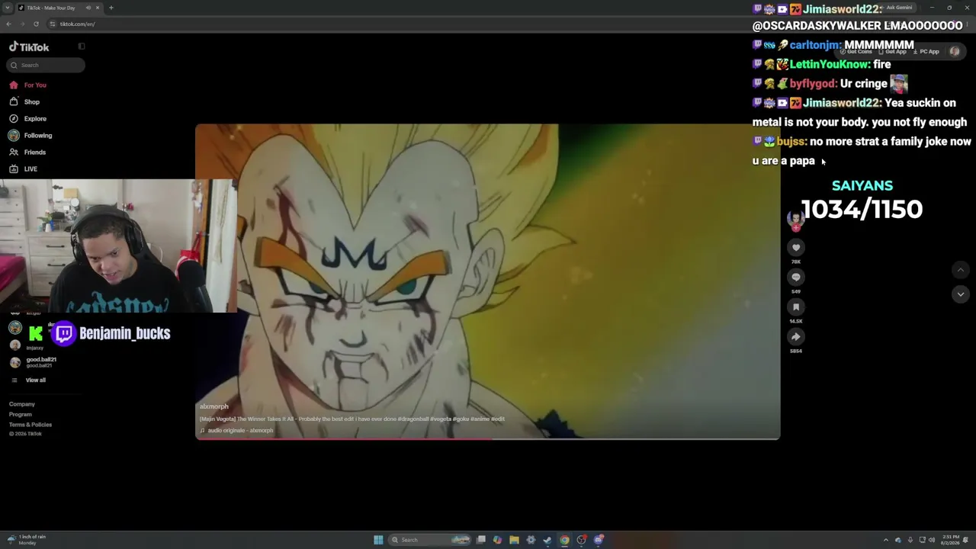
Task: View all following accounts
Action: tap(28, 380)
